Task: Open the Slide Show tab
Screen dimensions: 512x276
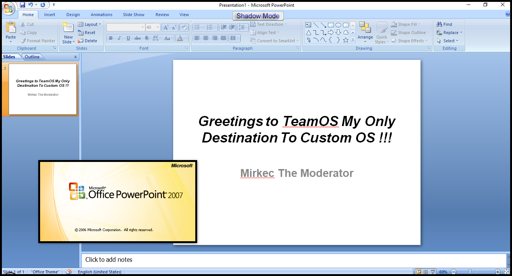Action: pyautogui.click(x=133, y=15)
